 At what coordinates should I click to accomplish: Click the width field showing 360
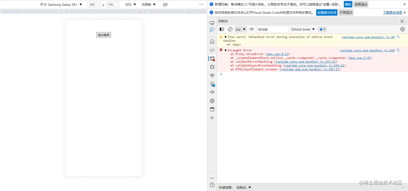[x=94, y=5]
